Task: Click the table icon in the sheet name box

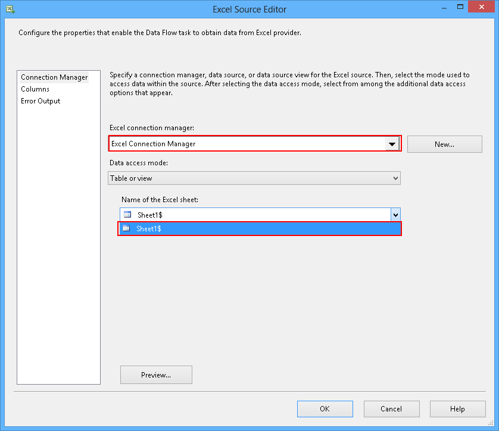Action: 127,215
